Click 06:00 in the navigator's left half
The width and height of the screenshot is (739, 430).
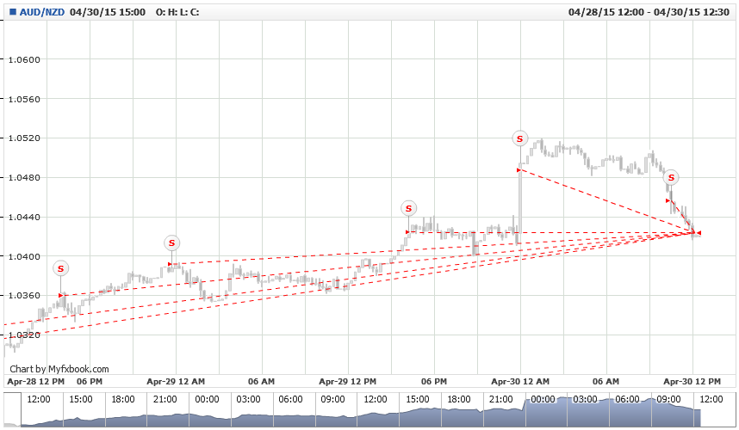[290, 399]
